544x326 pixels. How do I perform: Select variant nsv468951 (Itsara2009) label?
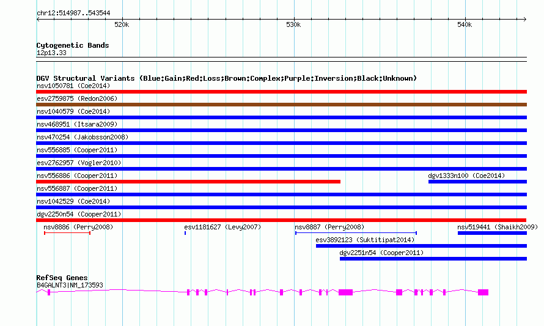pyautogui.click(x=77, y=124)
